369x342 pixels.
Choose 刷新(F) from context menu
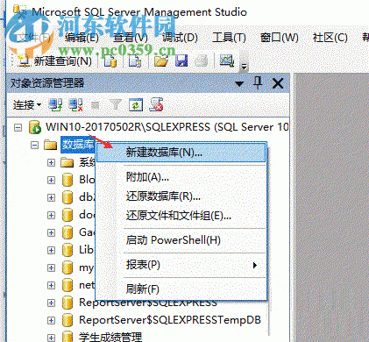click(x=181, y=289)
